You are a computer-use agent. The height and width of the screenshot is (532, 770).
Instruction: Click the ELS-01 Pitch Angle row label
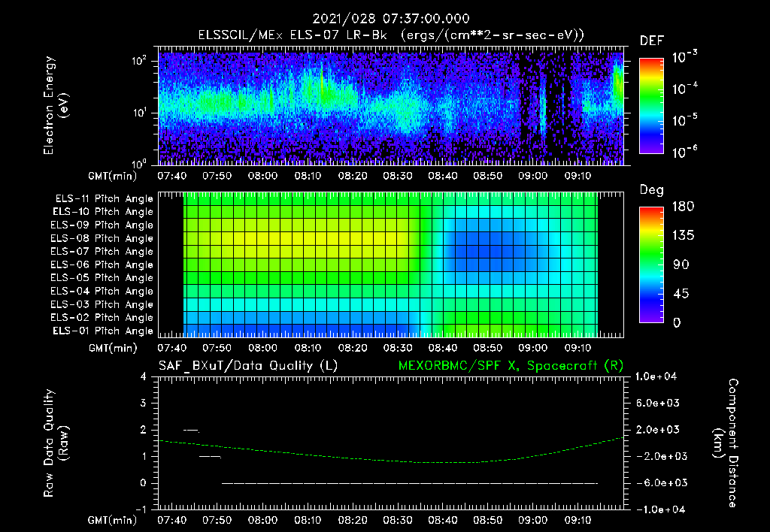click(103, 331)
